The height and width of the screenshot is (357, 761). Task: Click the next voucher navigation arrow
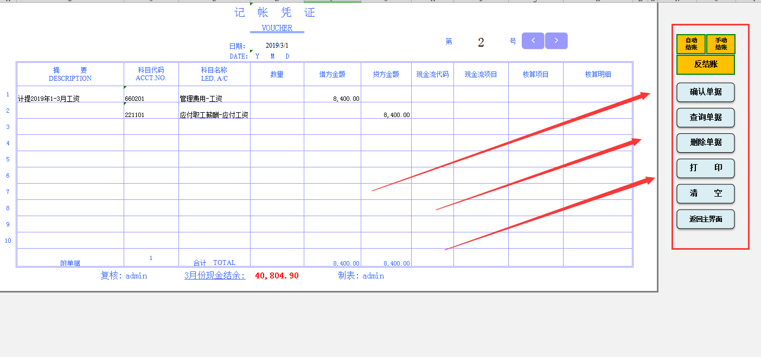pyautogui.click(x=556, y=40)
